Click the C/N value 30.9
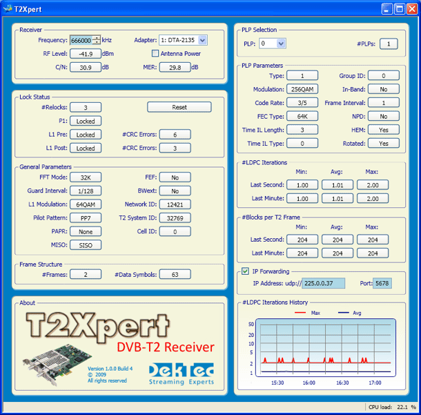The width and height of the screenshot is (421, 415). [x=86, y=68]
